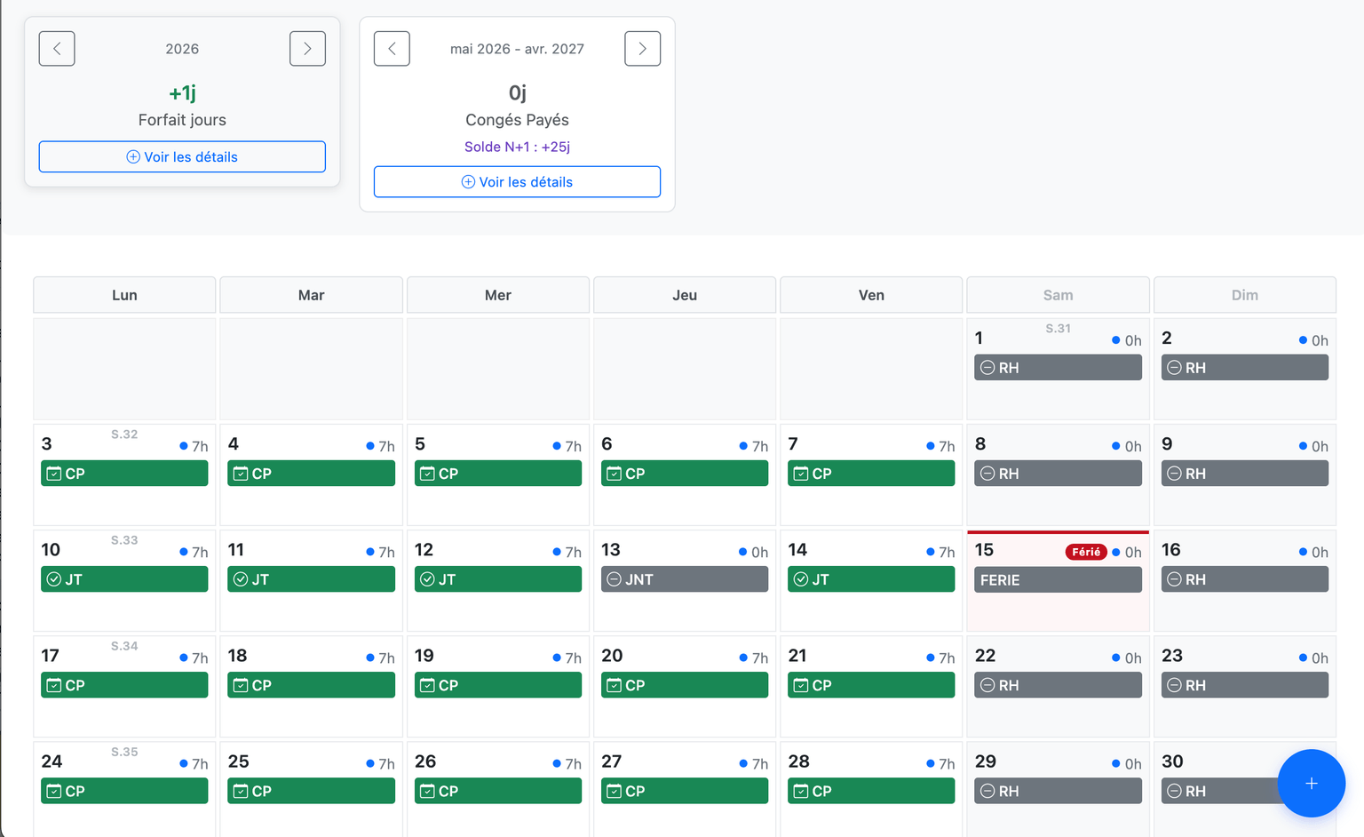Open FERIE entry on day 15

1058,579
